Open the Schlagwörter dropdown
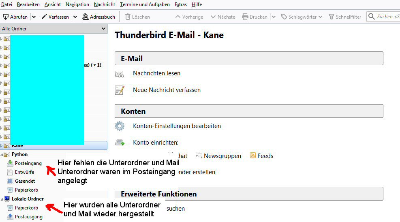400x222 pixels. click(x=302, y=17)
